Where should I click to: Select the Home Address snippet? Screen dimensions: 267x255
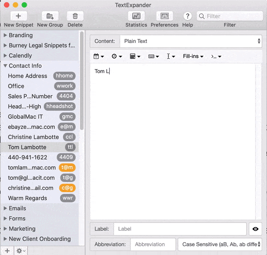click(39, 76)
